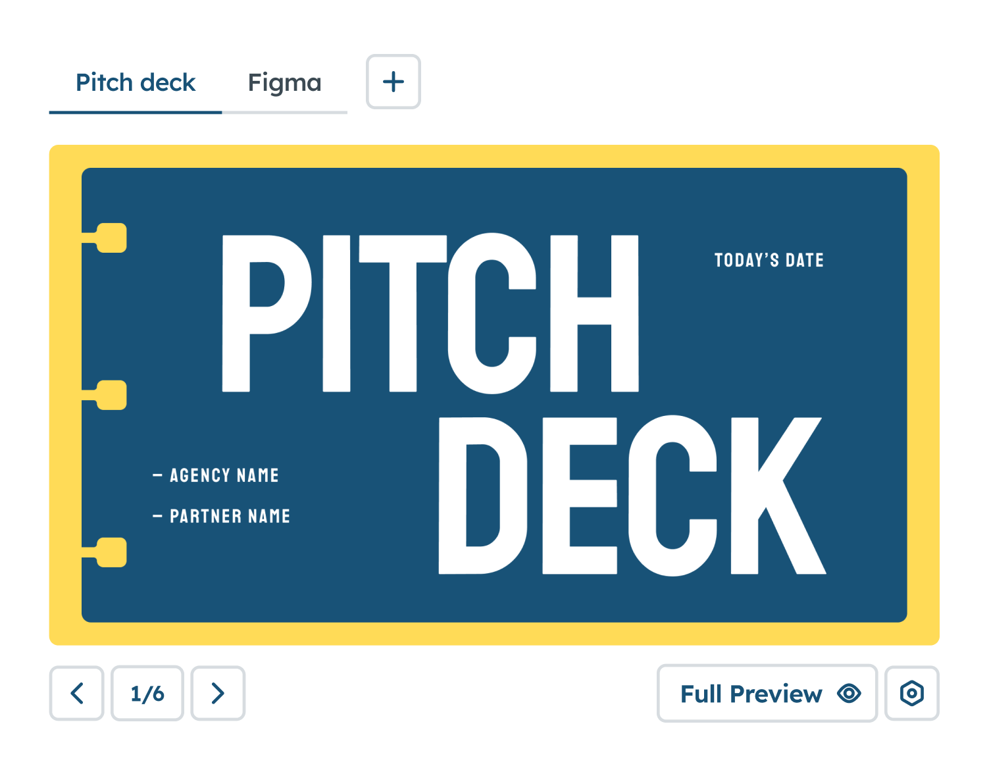Click the eye icon in Full Preview
Image resolution: width=989 pixels, height=772 pixels.
(x=849, y=693)
